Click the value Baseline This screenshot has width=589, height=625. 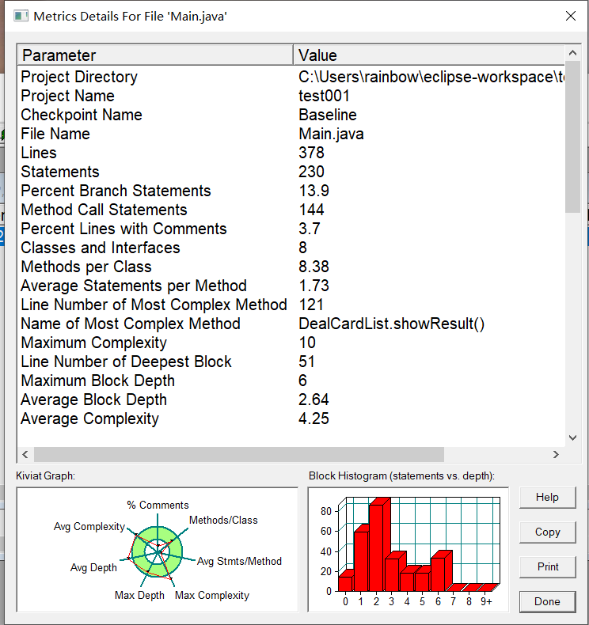[328, 115]
